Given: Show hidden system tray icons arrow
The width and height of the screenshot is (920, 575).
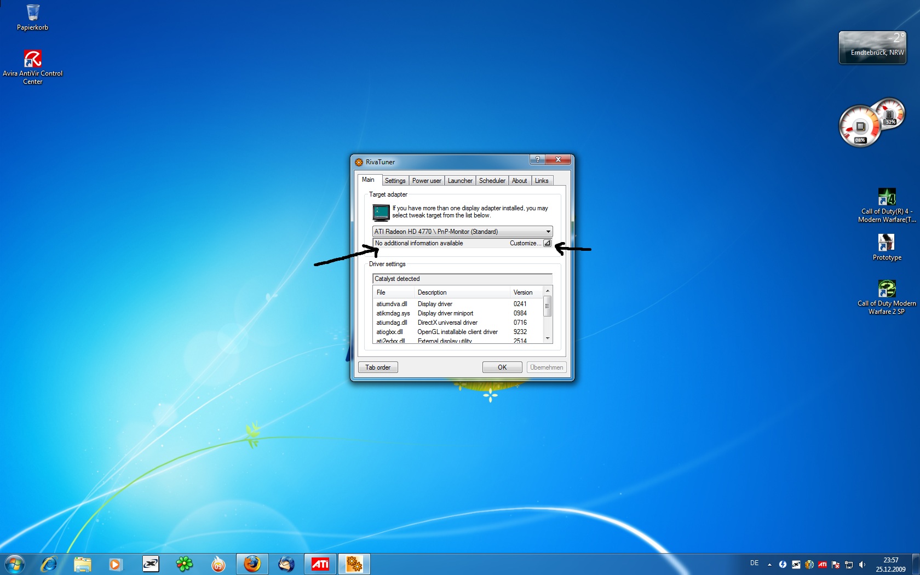Looking at the screenshot, I should (769, 564).
